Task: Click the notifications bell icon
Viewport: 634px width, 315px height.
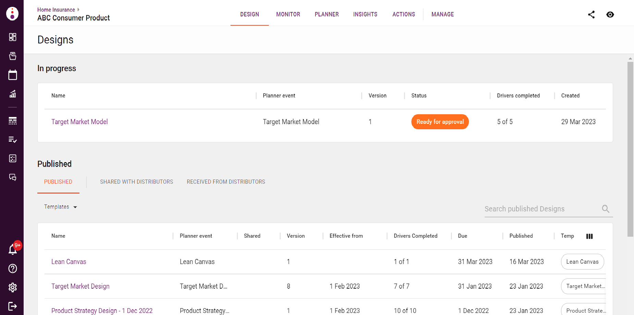Action: pyautogui.click(x=13, y=250)
